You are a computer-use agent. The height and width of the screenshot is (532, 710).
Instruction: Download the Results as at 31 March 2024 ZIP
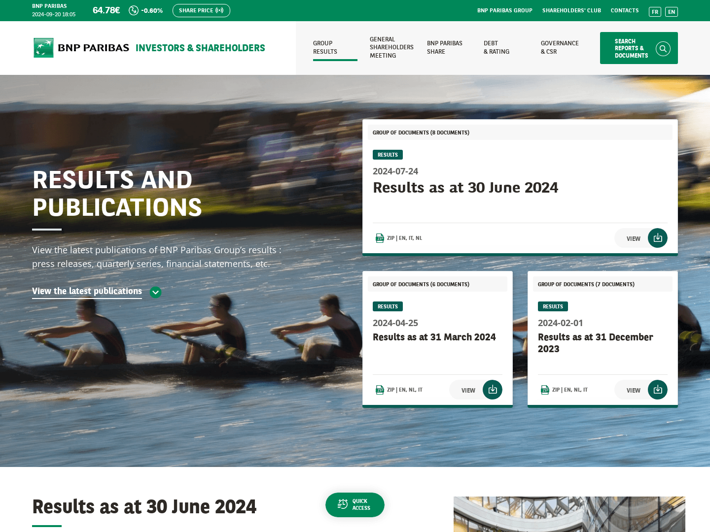click(x=492, y=390)
